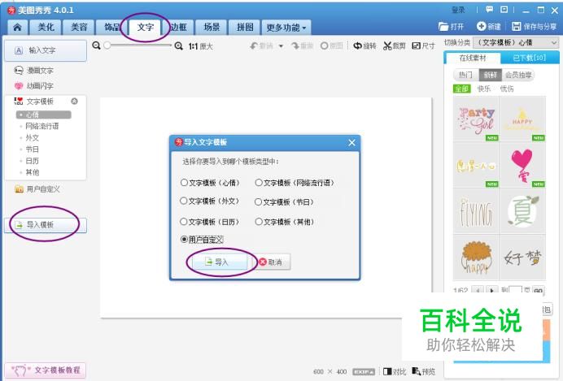Select 网络流行语 template category
This screenshot has height=381, width=563.
(x=42, y=126)
